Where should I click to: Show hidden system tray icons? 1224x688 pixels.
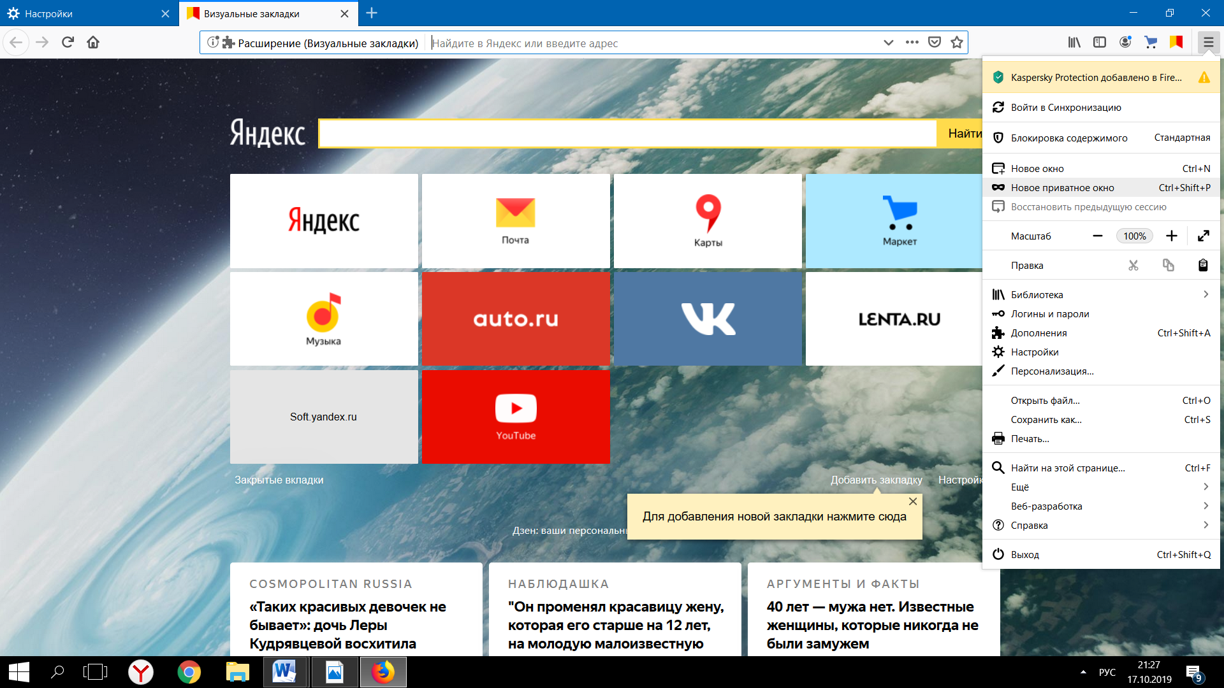(1083, 672)
